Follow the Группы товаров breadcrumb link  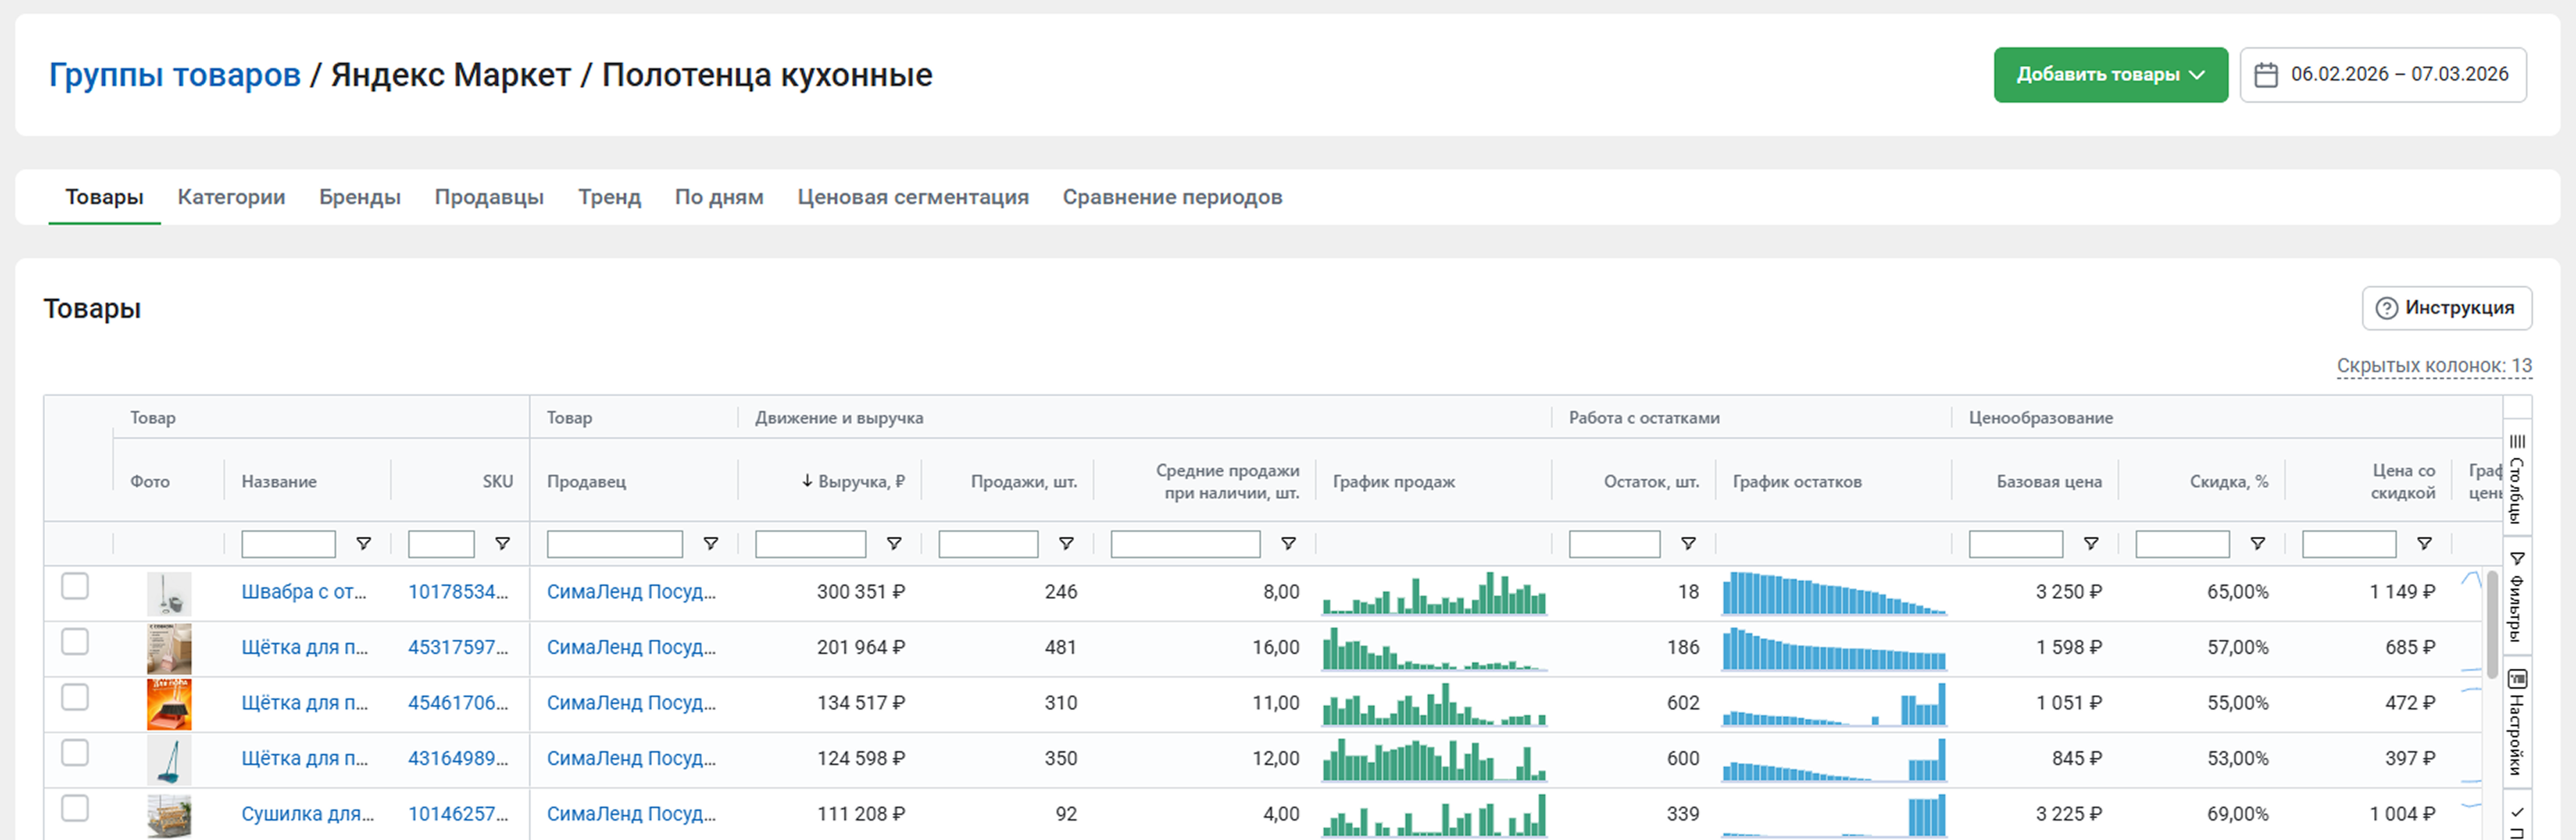(x=174, y=75)
